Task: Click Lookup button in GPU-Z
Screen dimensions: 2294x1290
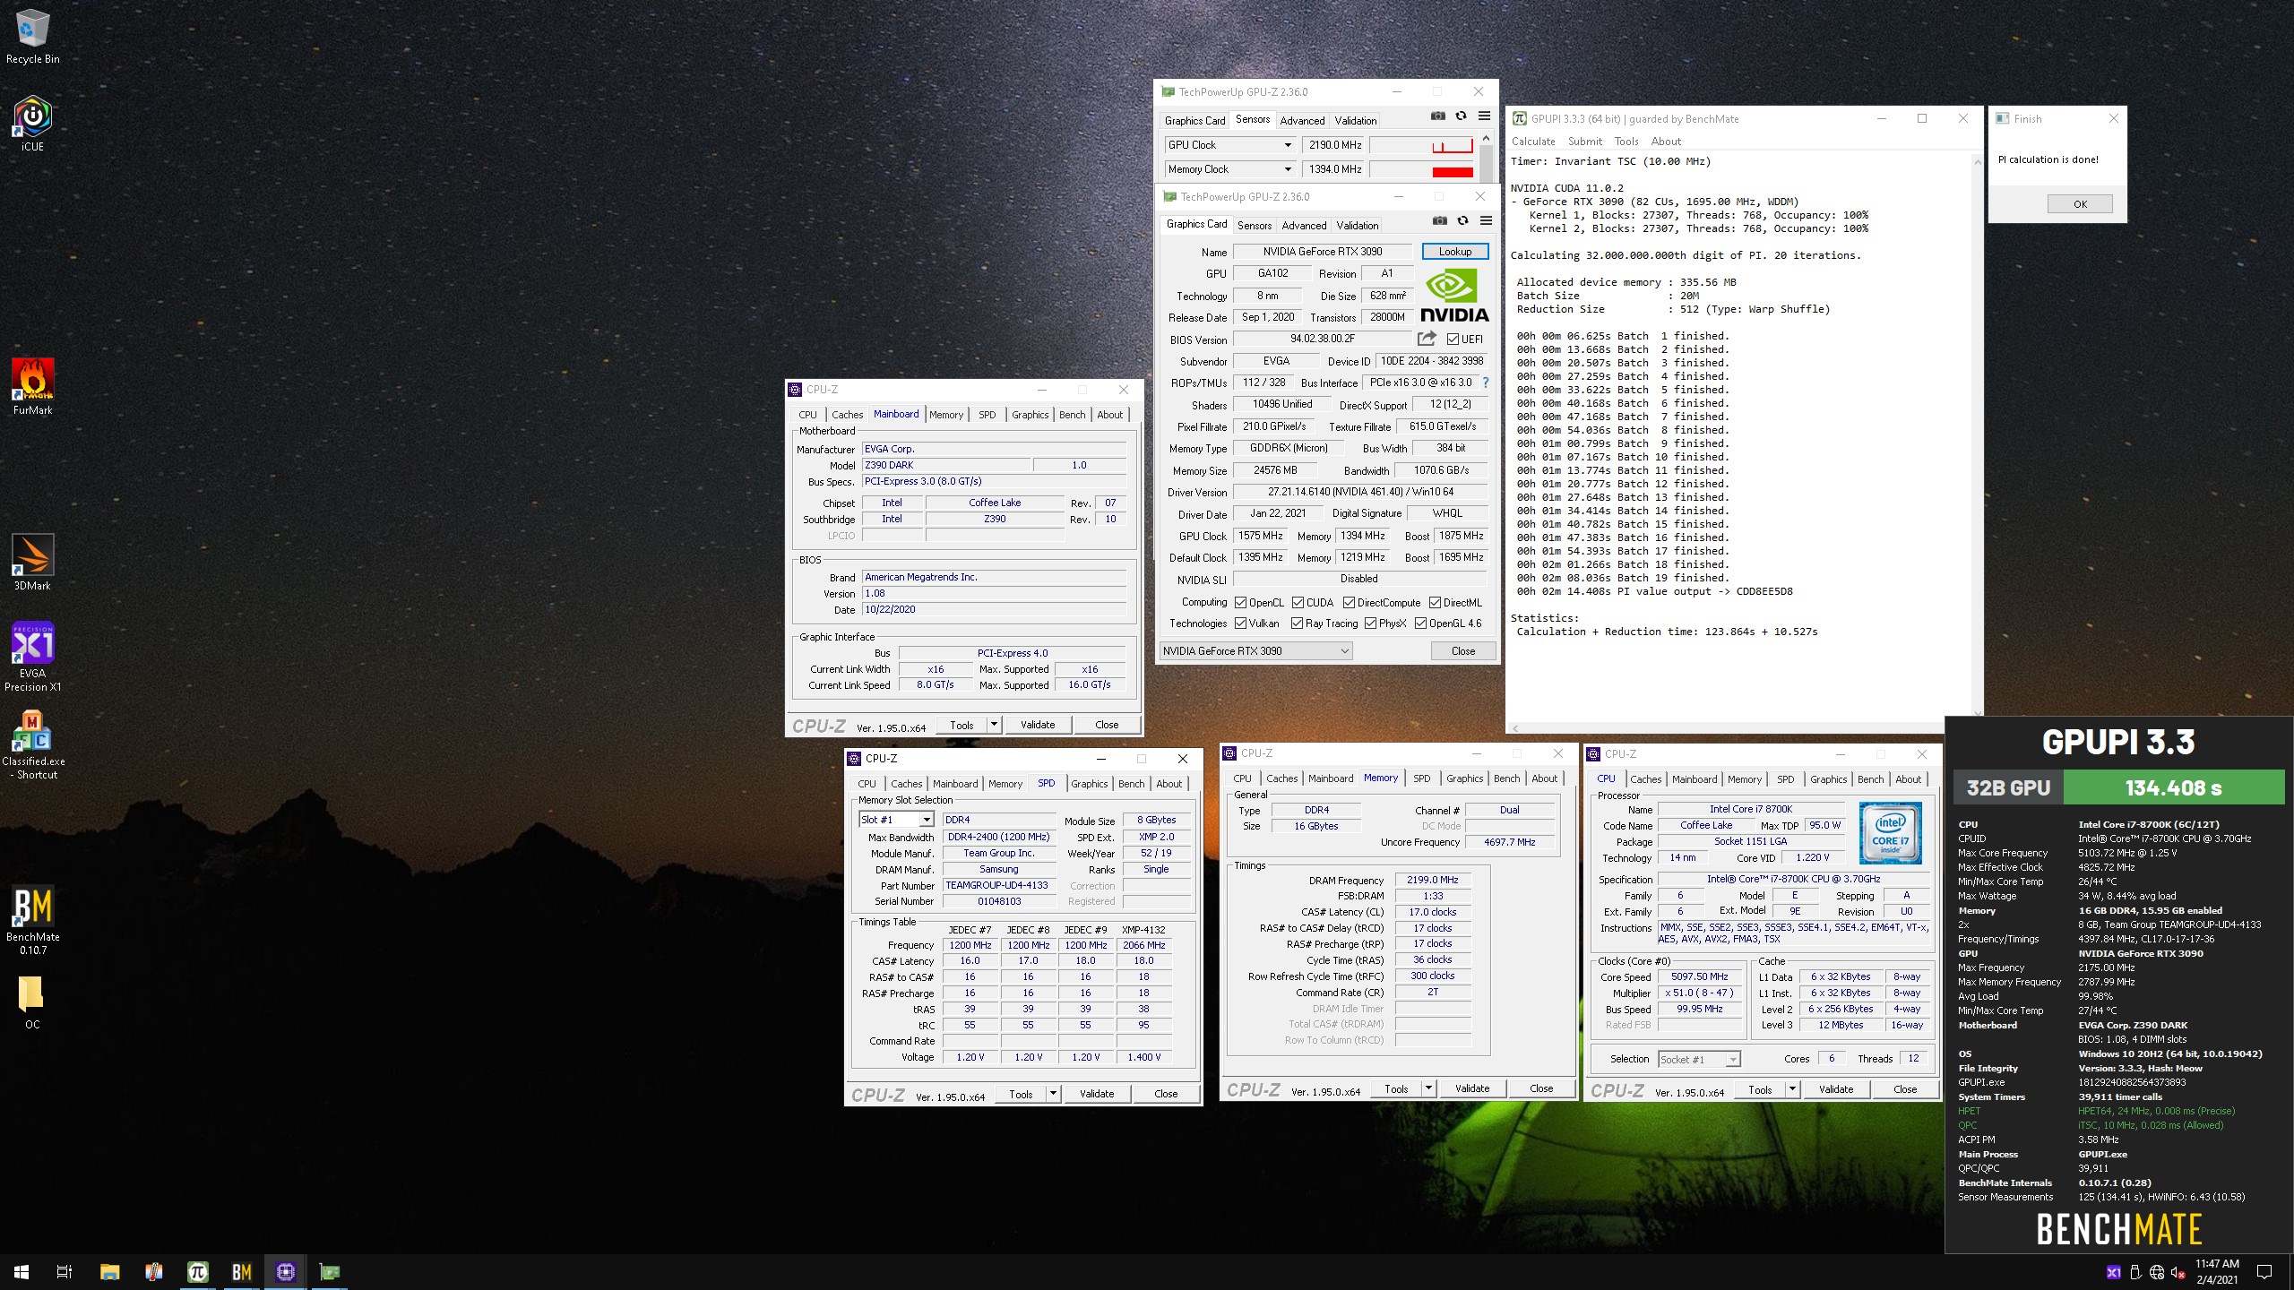Action: point(1455,252)
